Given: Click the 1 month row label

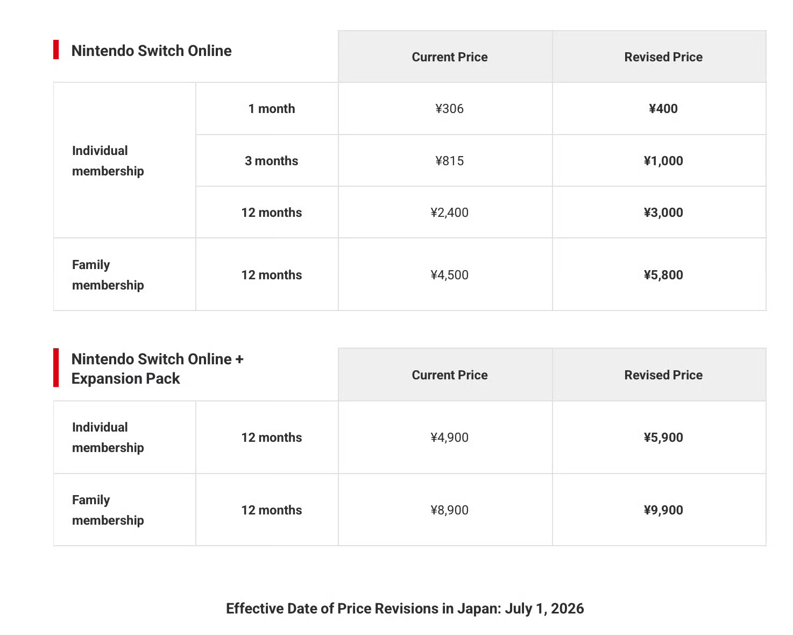Looking at the screenshot, I should point(272,109).
